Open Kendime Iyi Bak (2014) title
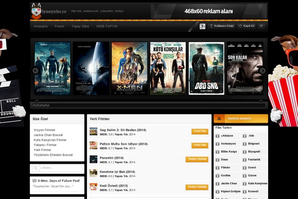Image resolution: width=298 pixels, height=199 pixels. coord(117,172)
